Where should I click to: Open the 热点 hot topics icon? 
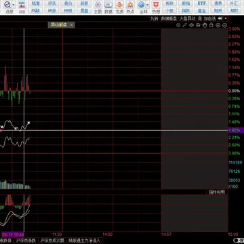[130, 5]
